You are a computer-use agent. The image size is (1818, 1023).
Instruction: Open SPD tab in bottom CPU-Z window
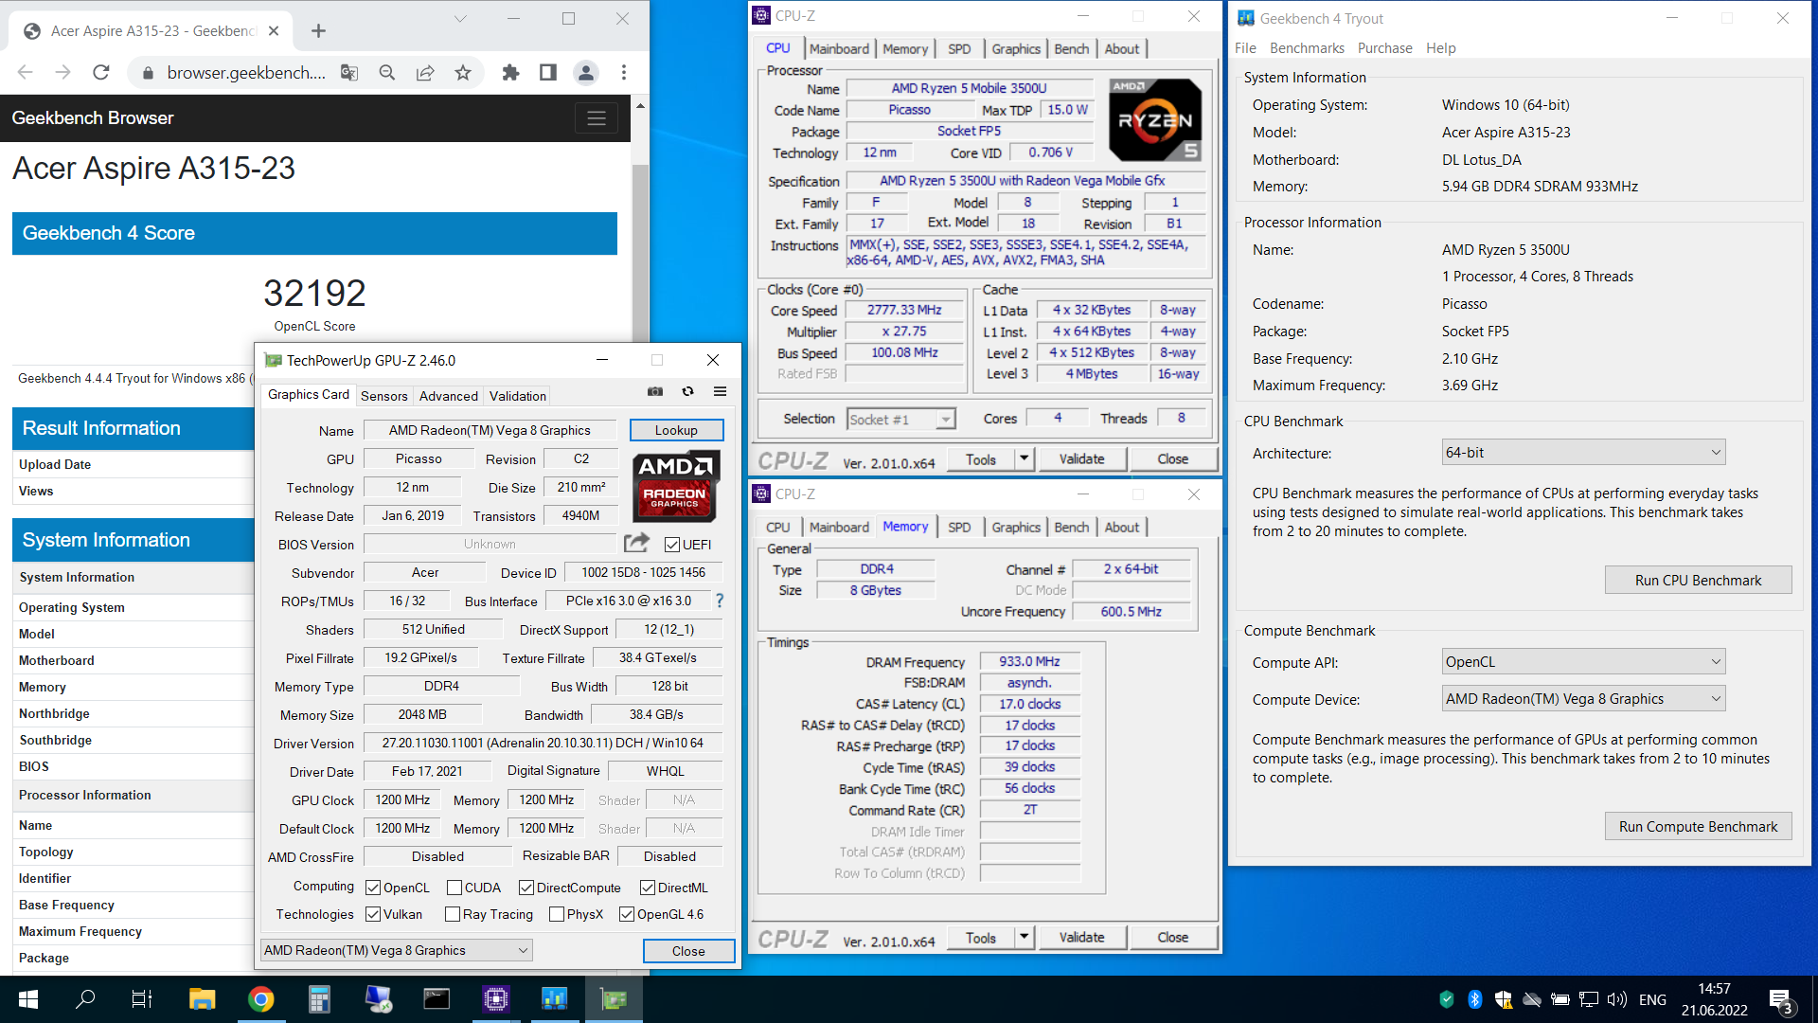pyautogui.click(x=959, y=528)
